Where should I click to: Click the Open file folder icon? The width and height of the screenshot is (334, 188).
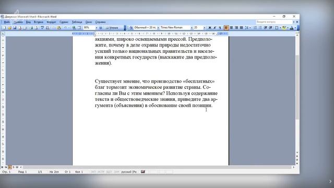click(x=9, y=28)
